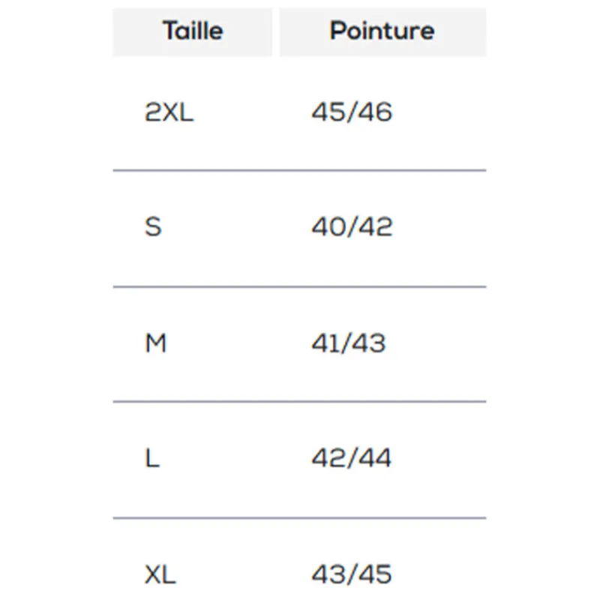Select the M size label

[x=155, y=343]
